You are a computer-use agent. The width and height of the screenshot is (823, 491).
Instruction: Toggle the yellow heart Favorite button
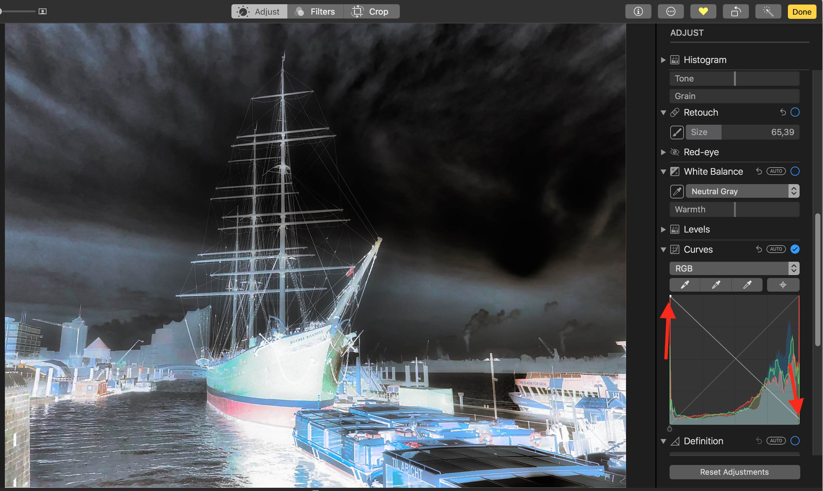click(x=703, y=12)
